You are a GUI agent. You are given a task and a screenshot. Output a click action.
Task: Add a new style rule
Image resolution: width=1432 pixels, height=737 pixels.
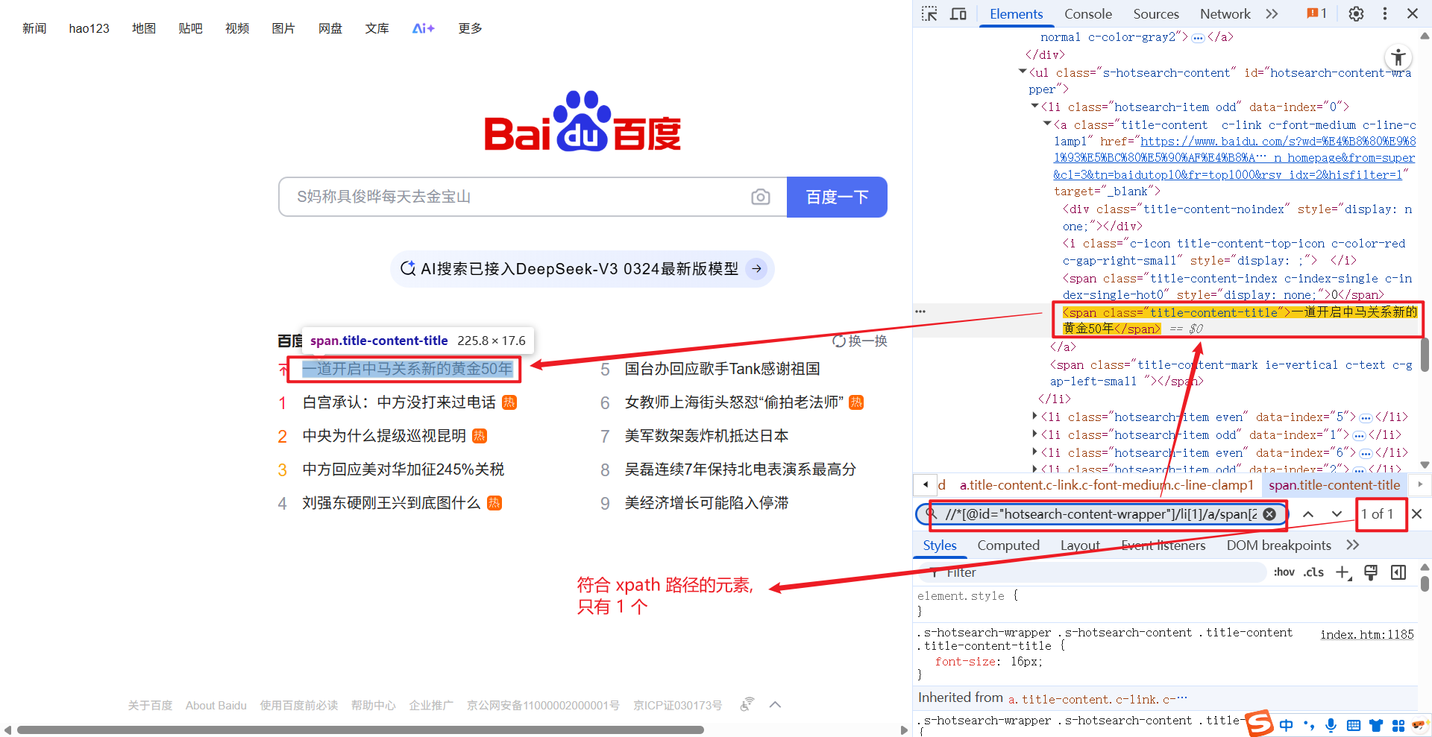click(1342, 572)
